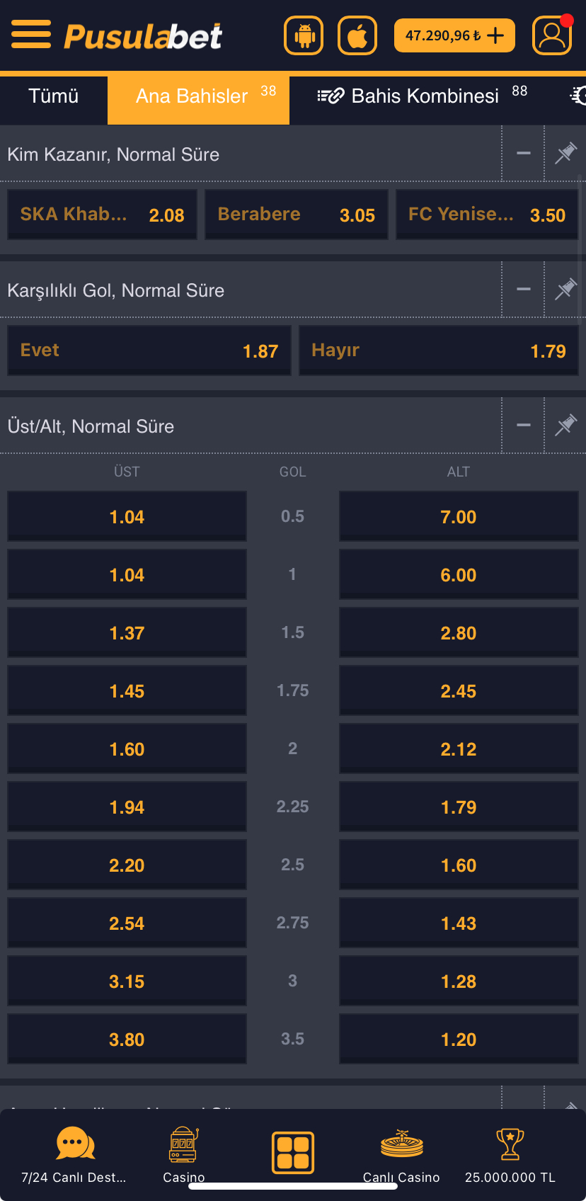This screenshot has width=586, height=1201.
Task: Pin the Karşılıklı Gol market
Action: pyautogui.click(x=565, y=289)
